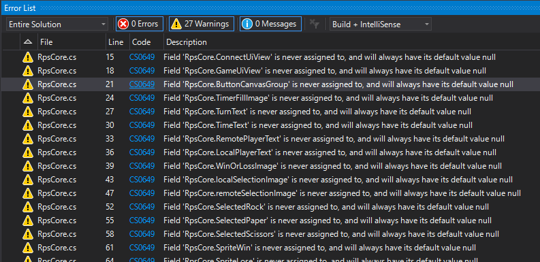
Task: Open CS0649 link for TimeText warning
Action: coord(142,125)
